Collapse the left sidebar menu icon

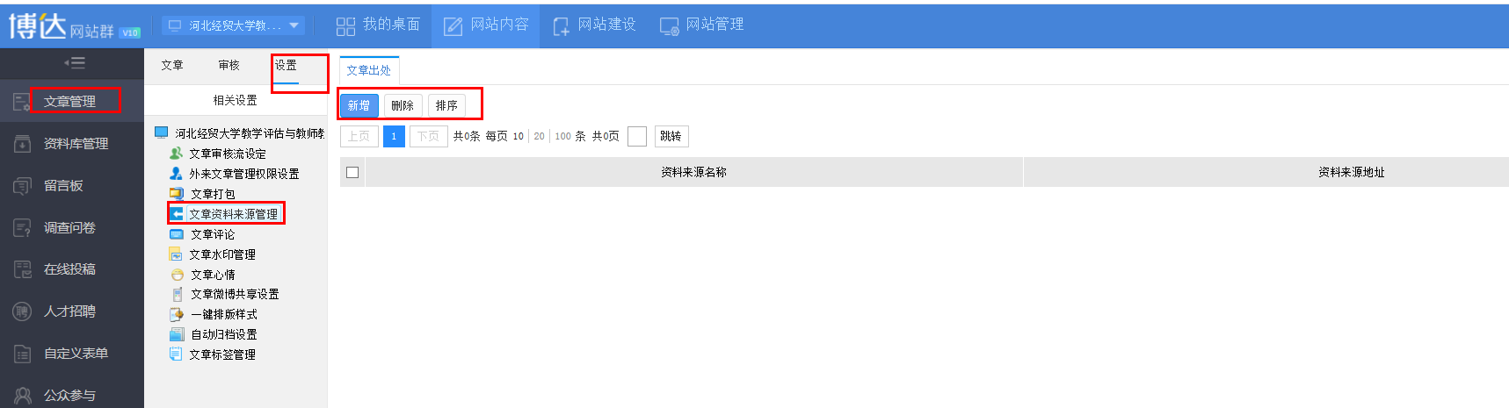74,62
